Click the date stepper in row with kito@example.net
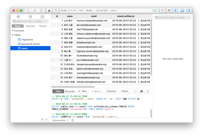This screenshot has width=203, height=136. 139,43
